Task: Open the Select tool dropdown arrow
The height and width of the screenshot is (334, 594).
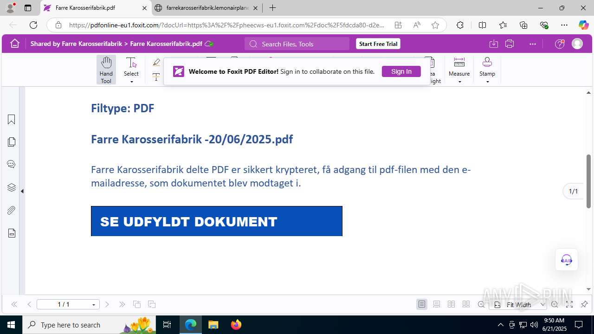Action: click(x=131, y=82)
